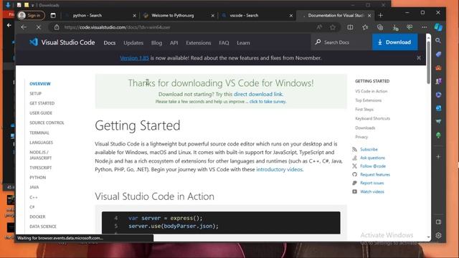The image size is (459, 258).
Task: Jump to Top Extensions section link
Action: point(368,100)
